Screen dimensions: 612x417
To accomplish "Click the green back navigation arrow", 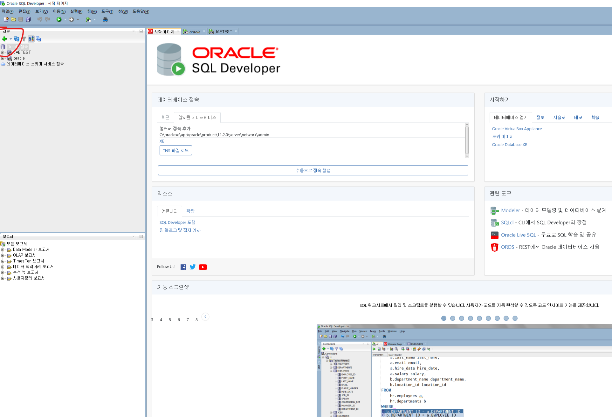I will click(x=59, y=19).
